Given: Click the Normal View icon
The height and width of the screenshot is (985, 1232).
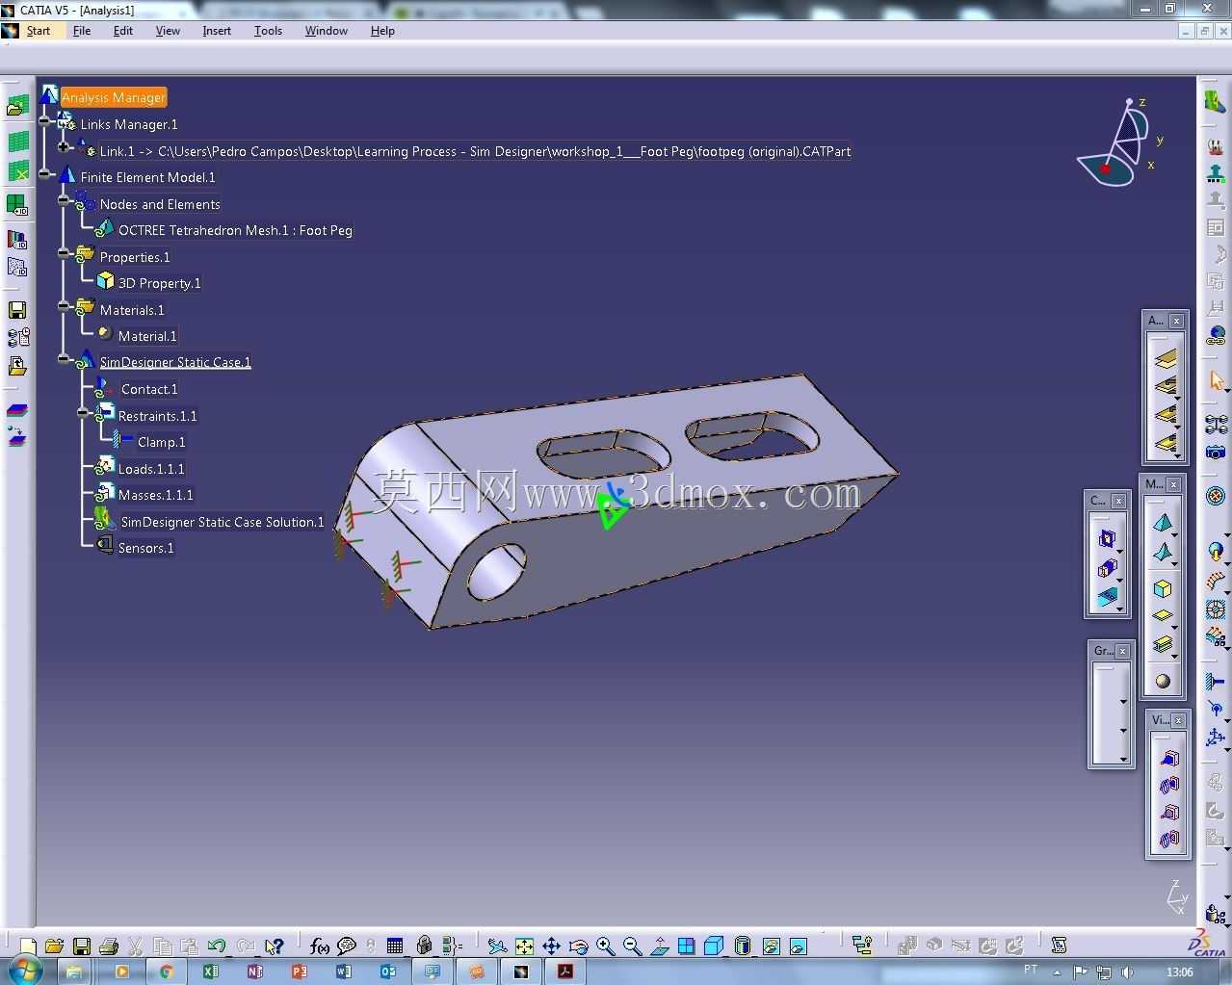Looking at the screenshot, I should click(x=660, y=946).
